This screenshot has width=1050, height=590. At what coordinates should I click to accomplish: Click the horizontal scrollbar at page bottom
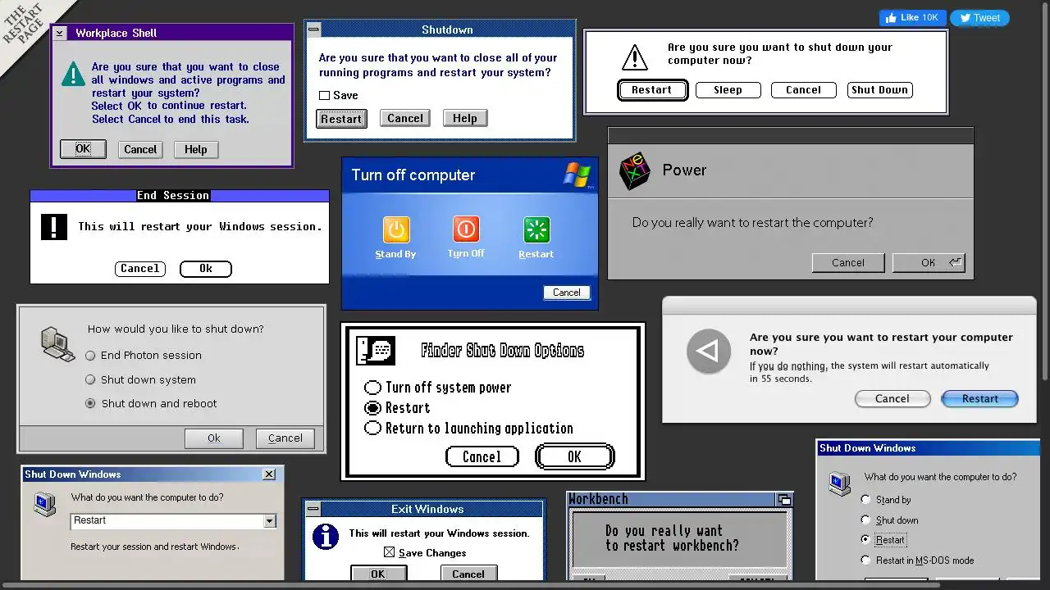tap(469, 585)
